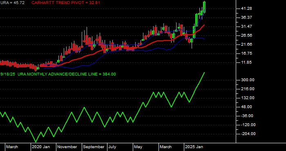Click the 132.00 indicator axis value
Image resolution: width=286 pixels, height=151 pixels.
click(248, 98)
